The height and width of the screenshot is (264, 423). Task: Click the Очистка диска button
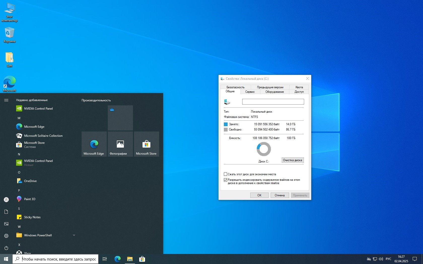pyautogui.click(x=292, y=160)
